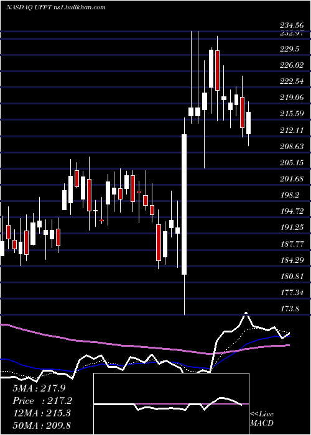The image size is (311, 435).
Task: Select the 184.29 price label
Action: click(x=292, y=260)
